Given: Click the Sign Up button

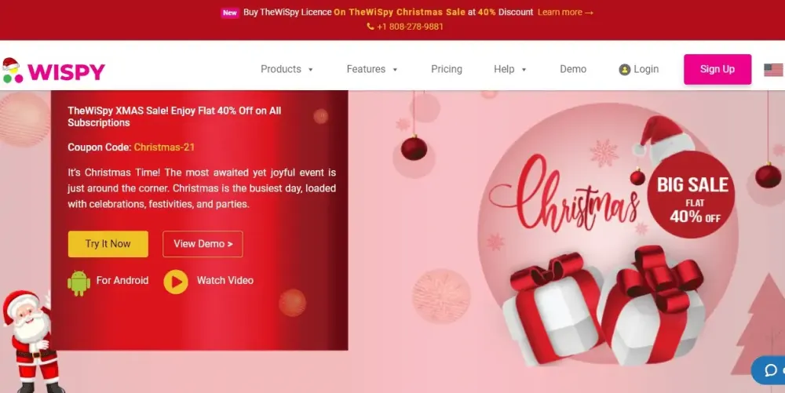Looking at the screenshot, I should click(717, 69).
